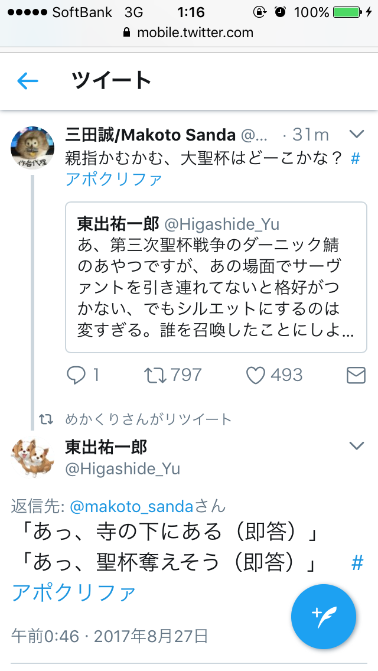
Task: Send tweet via direct message envelope
Action: tap(356, 375)
